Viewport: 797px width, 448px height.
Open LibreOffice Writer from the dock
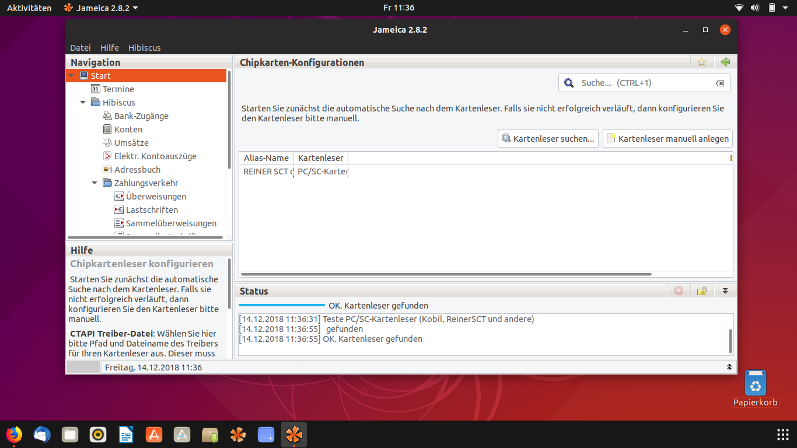tap(126, 435)
